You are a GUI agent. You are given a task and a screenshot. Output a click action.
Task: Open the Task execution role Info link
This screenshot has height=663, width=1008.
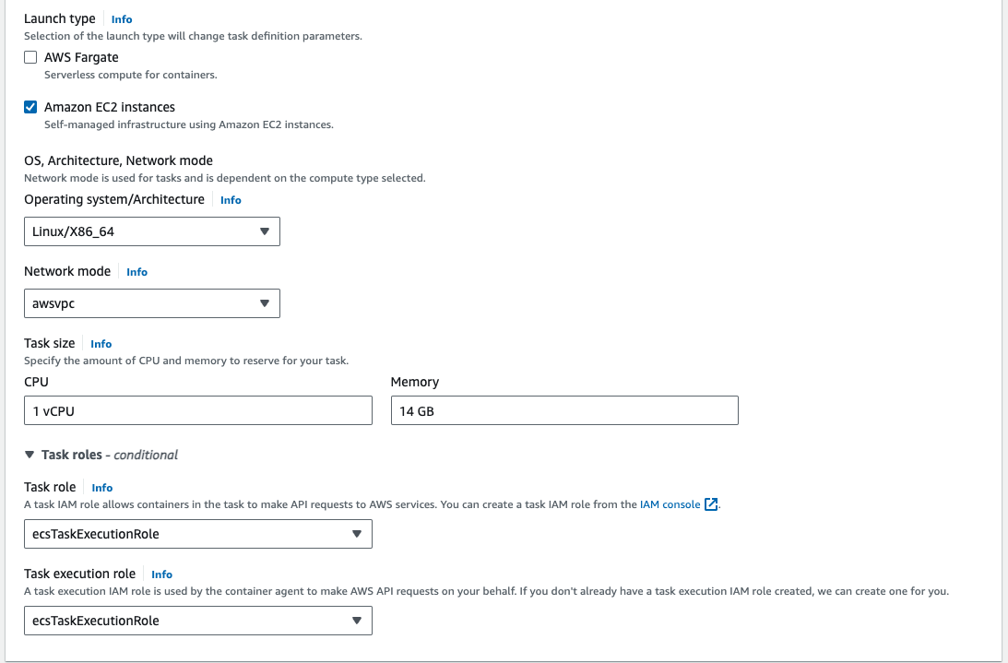161,574
